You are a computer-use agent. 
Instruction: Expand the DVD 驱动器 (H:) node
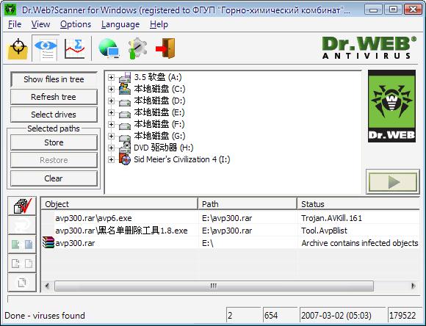[x=111, y=148]
